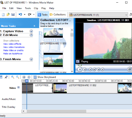The width and height of the screenshot is (132, 118).
Task: Select the LISTOFFREEWARE 11 002 timeline clip
Action: 85,88
